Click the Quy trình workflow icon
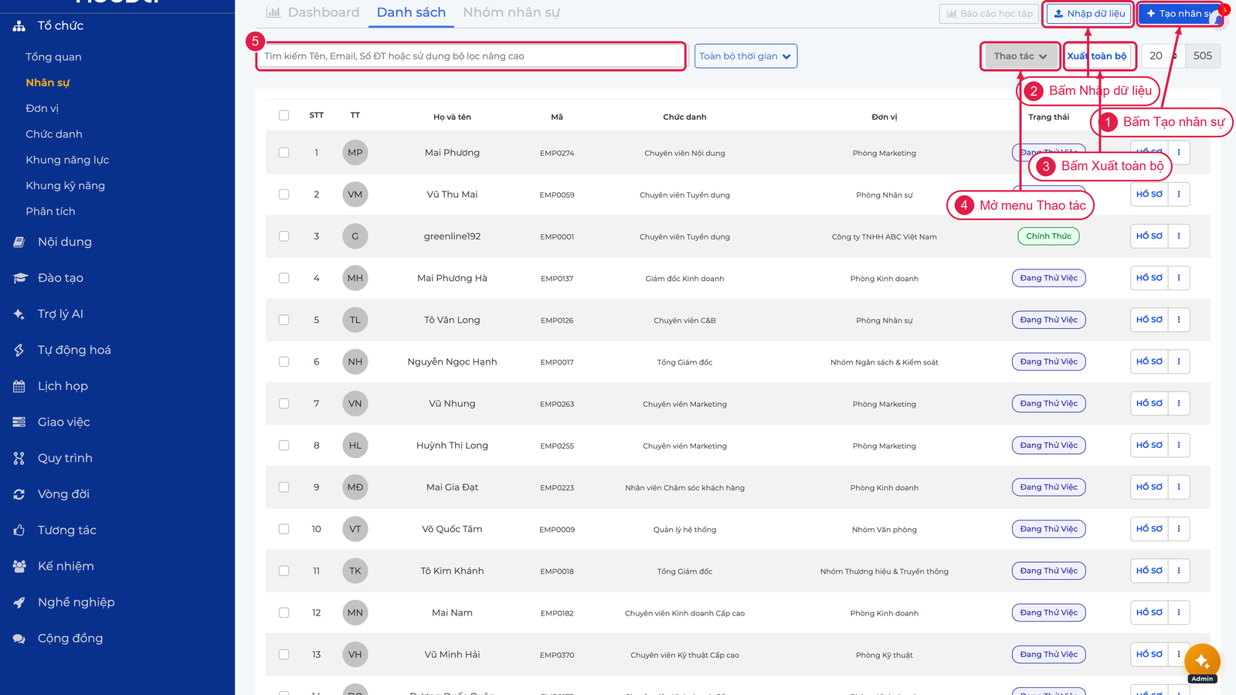This screenshot has width=1236, height=695. [19, 458]
